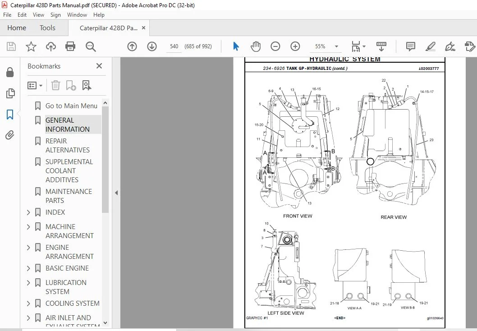Click the page number input field
The height and width of the screenshot is (331, 477).
click(174, 46)
